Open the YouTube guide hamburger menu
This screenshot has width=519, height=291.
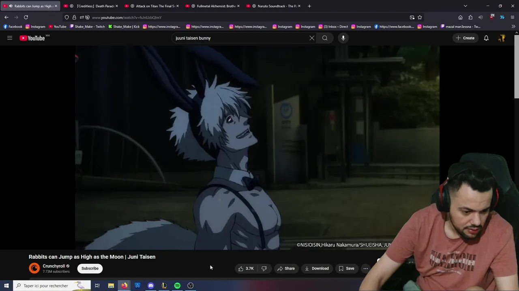coord(10,38)
